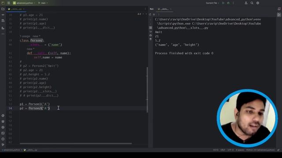
Task: Select the Run panel label tab
Action: coord(152,9)
